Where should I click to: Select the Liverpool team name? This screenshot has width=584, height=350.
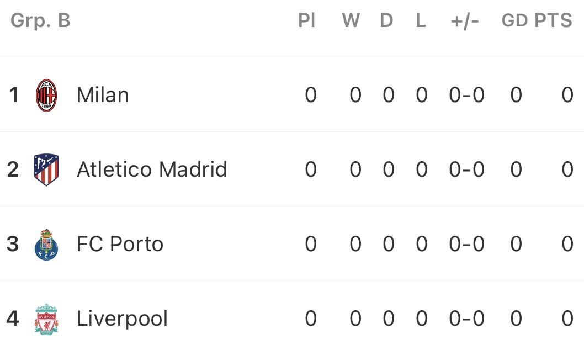[122, 319]
